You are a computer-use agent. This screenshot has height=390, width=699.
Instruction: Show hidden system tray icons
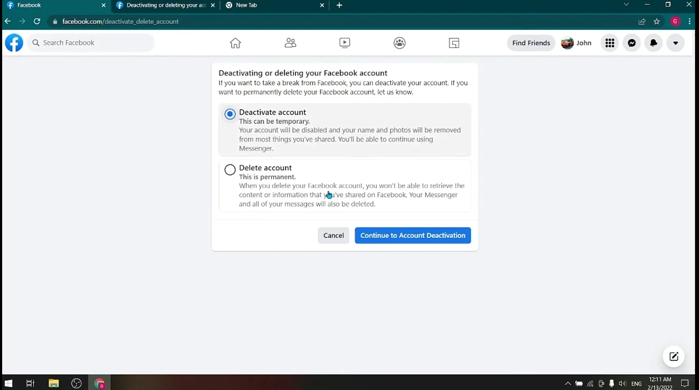point(568,383)
